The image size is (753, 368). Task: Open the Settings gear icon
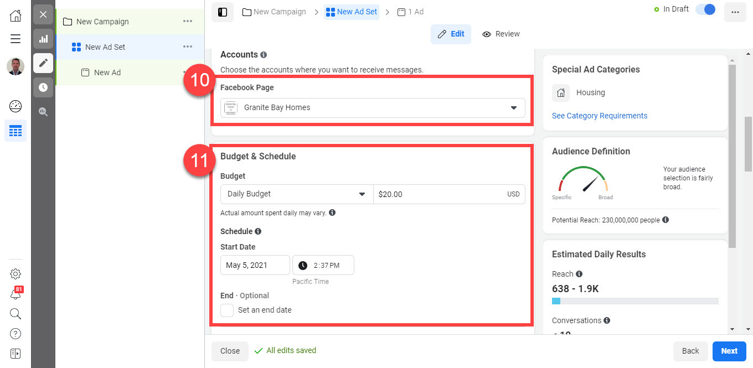16,274
